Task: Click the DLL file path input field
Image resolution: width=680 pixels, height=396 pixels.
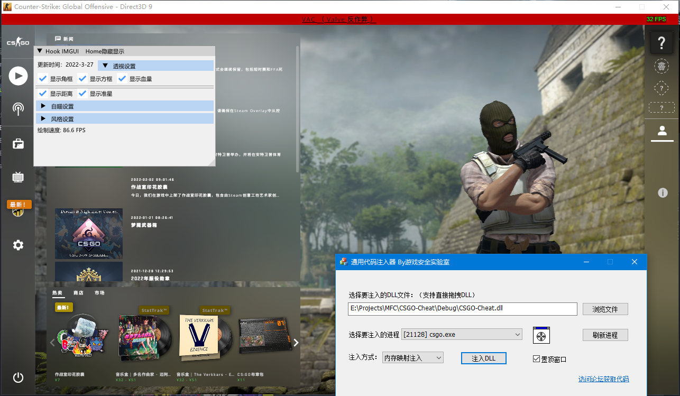Action: [463, 309]
